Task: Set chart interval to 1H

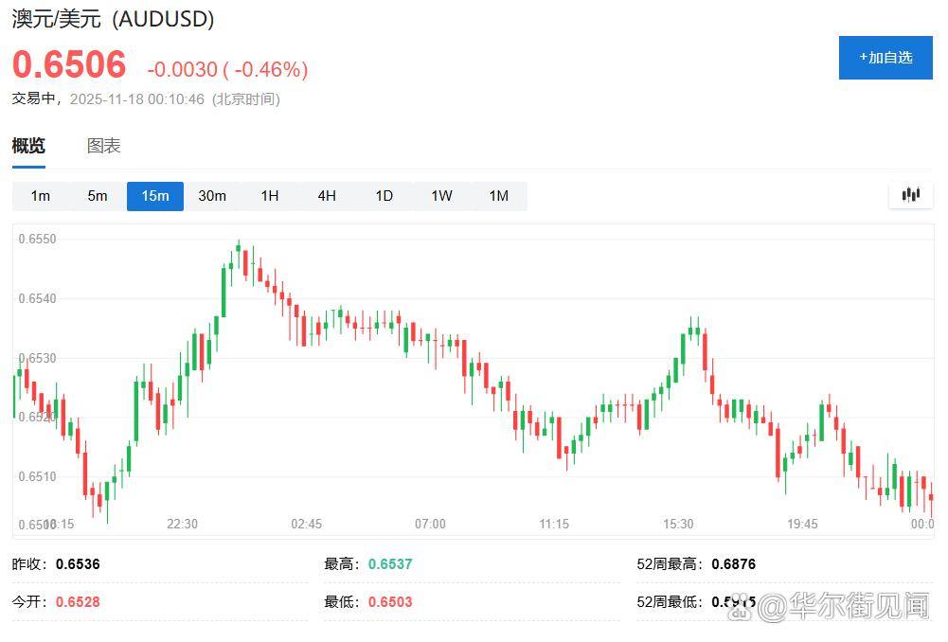Action: [x=270, y=196]
